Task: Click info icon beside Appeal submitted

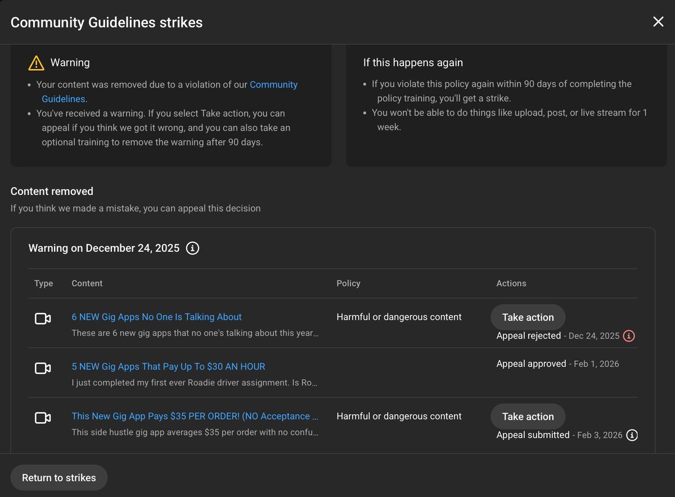Action: point(632,435)
